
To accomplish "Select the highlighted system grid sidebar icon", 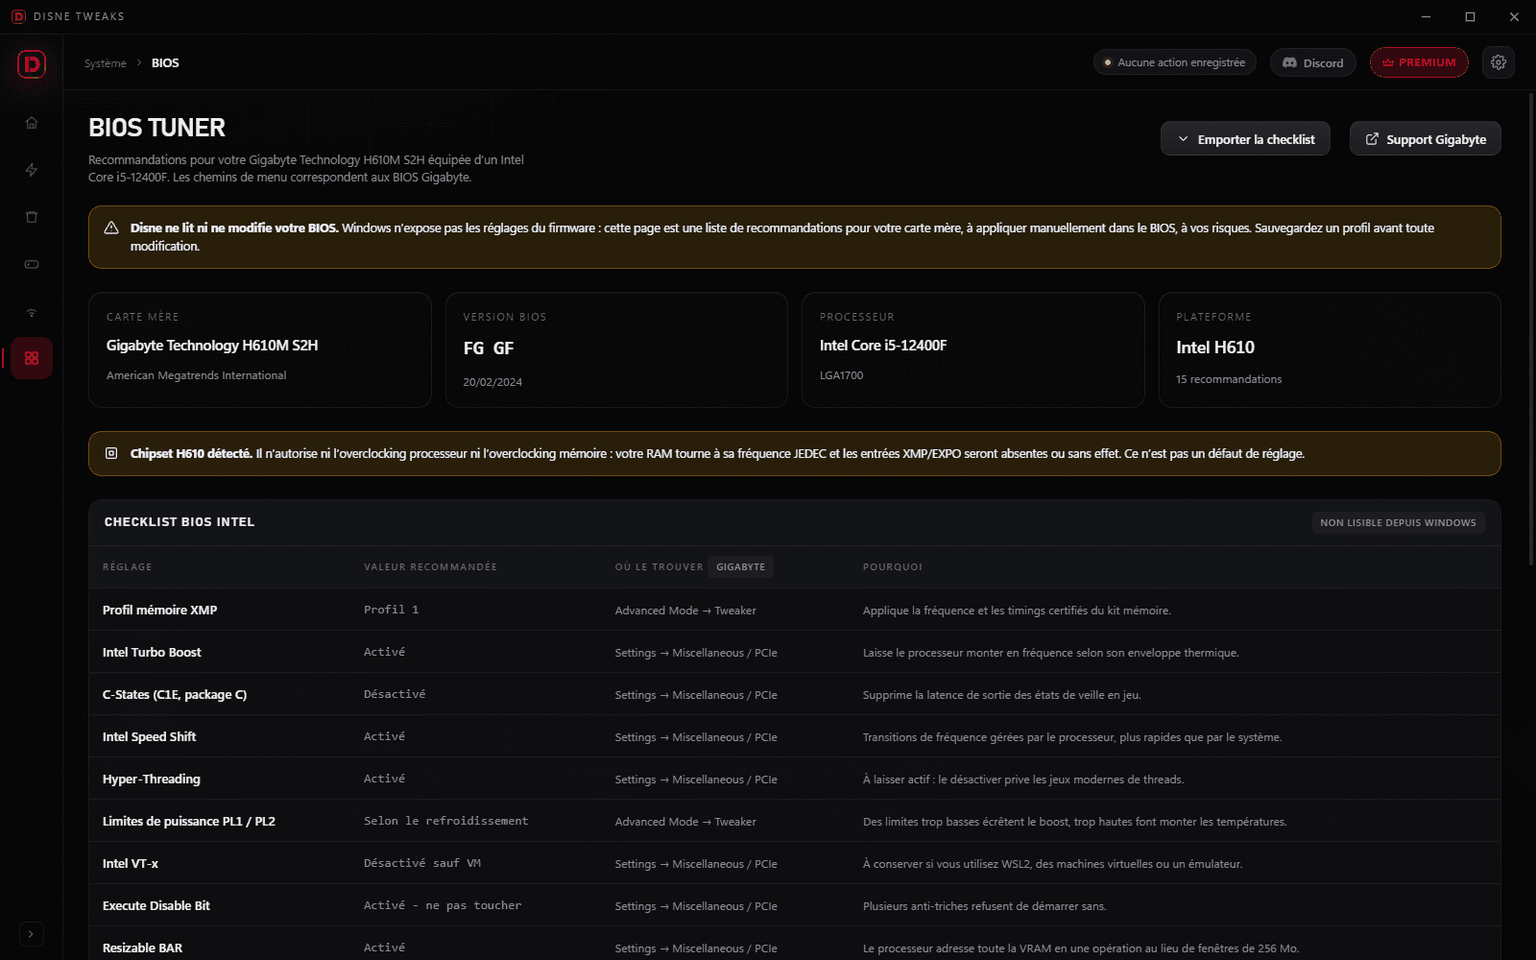I will point(32,358).
